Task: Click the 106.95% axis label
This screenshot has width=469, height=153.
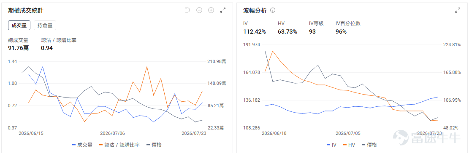Action: [452, 100]
